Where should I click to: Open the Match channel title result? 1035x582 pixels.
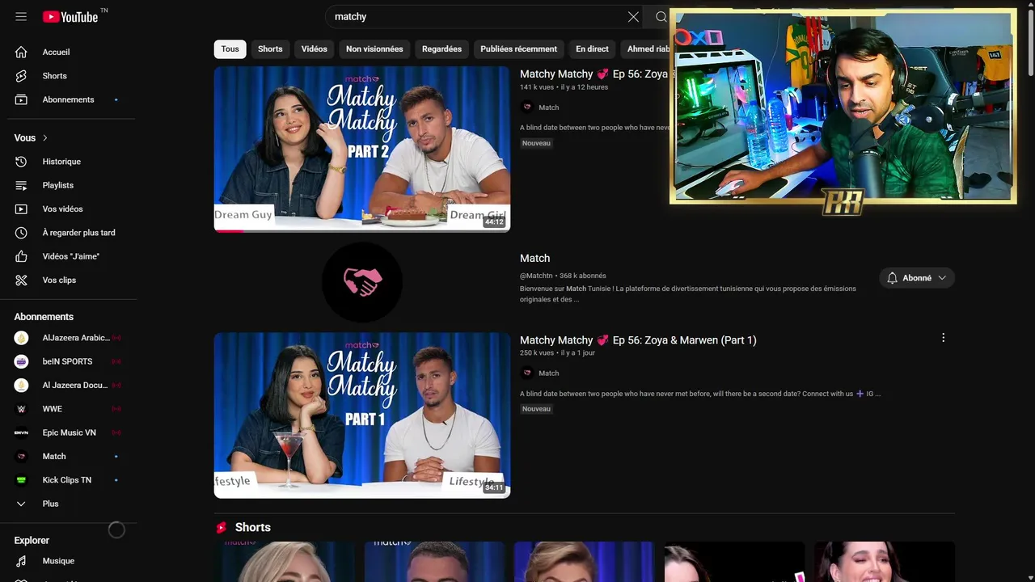coord(534,259)
